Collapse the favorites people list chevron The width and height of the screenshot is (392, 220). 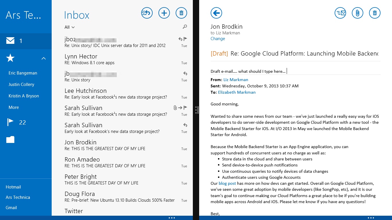point(44,58)
